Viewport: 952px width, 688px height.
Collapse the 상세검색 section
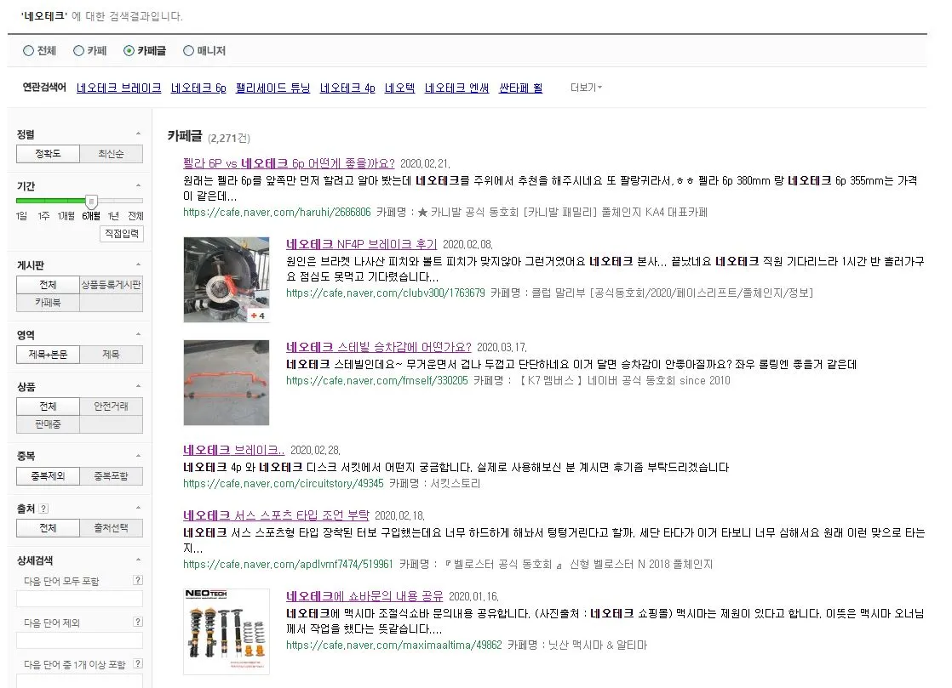(x=139, y=560)
